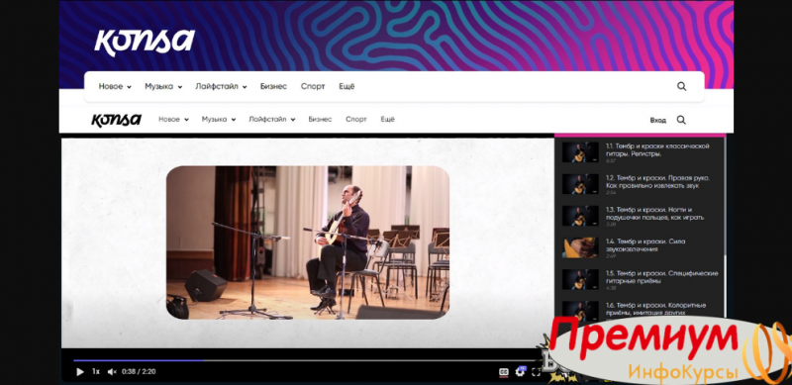Click the search icon in the top navigation bar
This screenshot has height=385, width=792.
tap(681, 86)
